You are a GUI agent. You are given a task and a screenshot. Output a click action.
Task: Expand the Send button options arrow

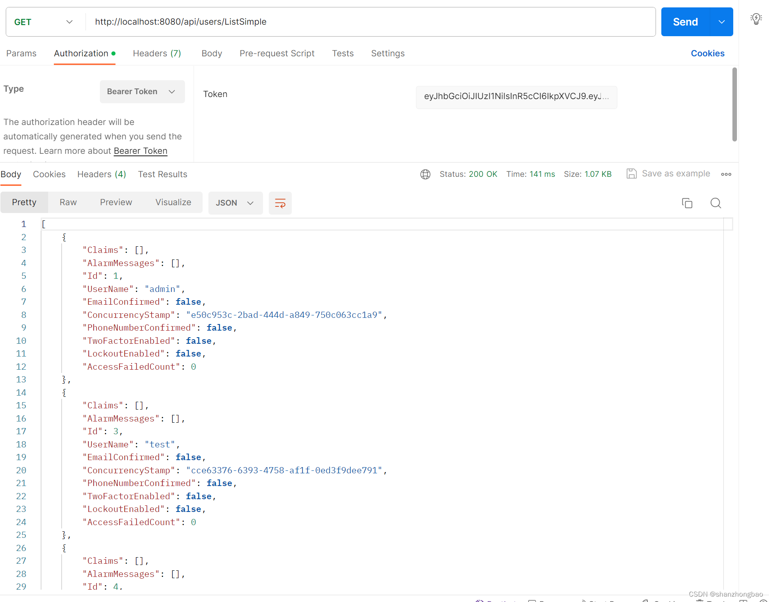point(721,22)
